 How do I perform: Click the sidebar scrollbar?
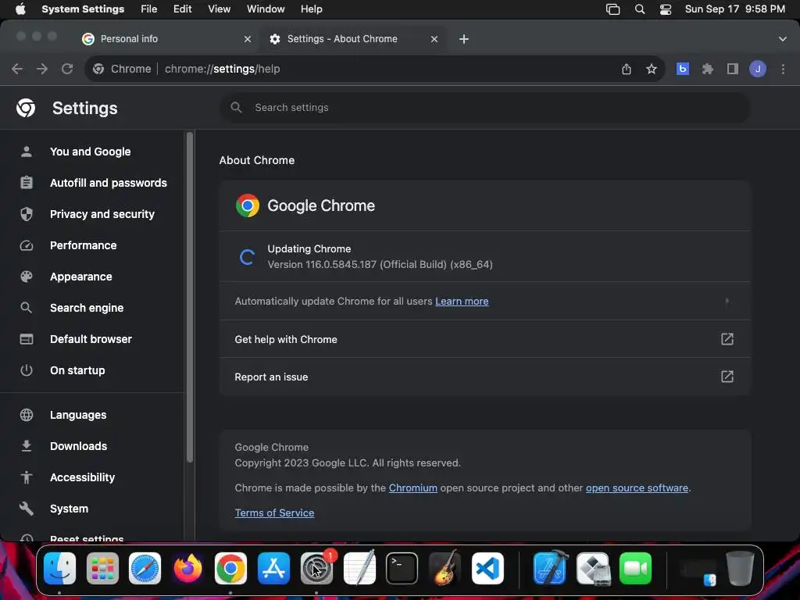pyautogui.click(x=190, y=297)
